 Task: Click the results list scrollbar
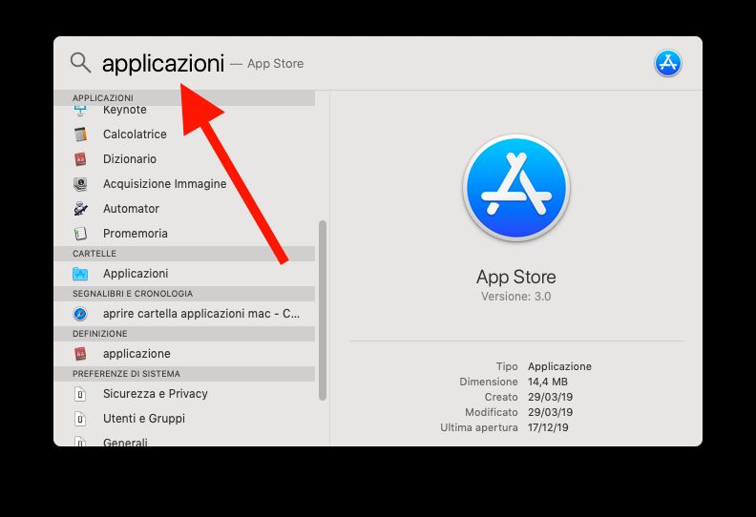[323, 310]
